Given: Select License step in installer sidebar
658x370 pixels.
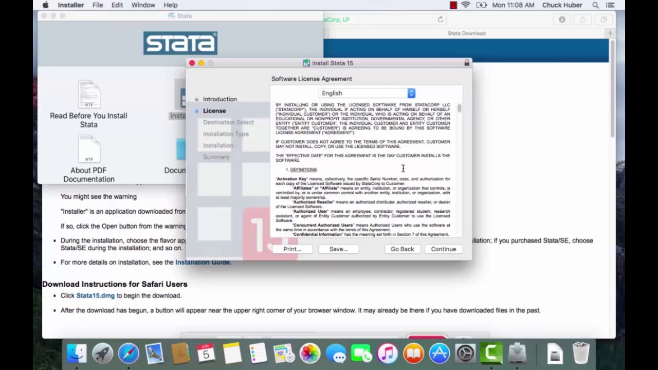Looking at the screenshot, I should [x=214, y=110].
